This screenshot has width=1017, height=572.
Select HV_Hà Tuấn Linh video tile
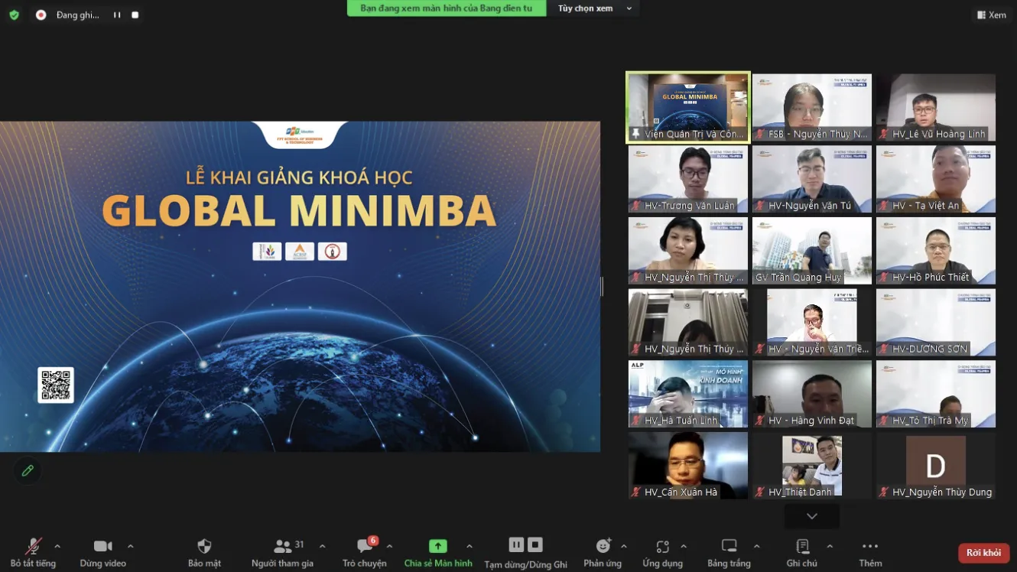pos(688,395)
